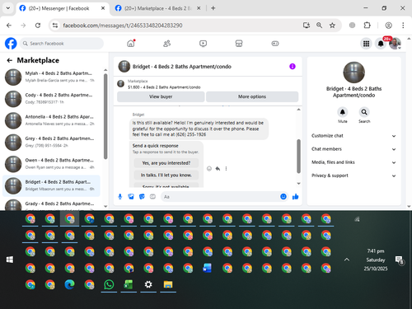Open the account profile picture menu
412x309 pixels.
click(395, 44)
